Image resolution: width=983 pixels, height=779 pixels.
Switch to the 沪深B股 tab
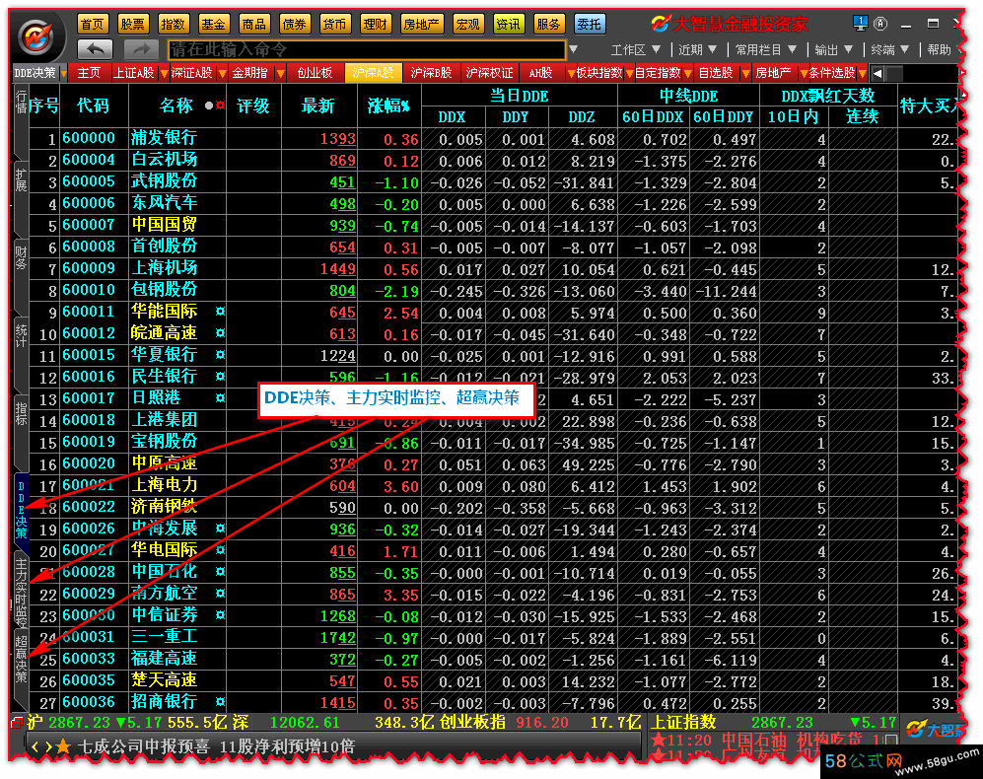point(431,73)
